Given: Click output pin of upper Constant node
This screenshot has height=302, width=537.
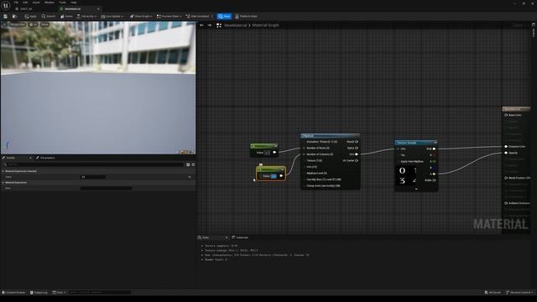Looking at the screenshot, I should coord(274,153).
